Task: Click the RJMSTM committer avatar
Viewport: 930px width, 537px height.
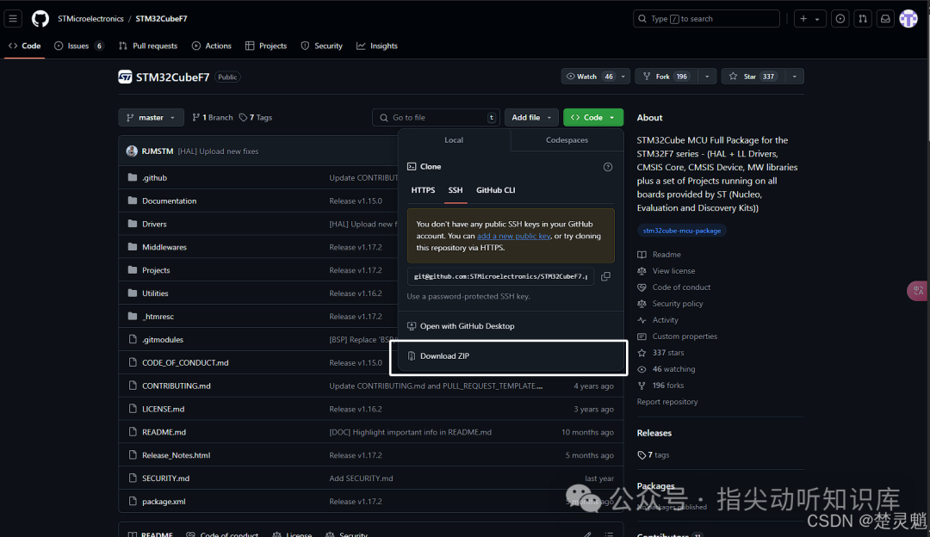Action: 132,151
